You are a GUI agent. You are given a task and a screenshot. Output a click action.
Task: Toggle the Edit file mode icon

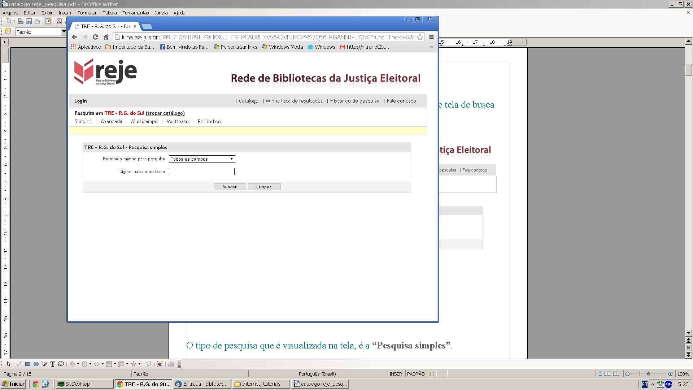[x=48, y=22]
